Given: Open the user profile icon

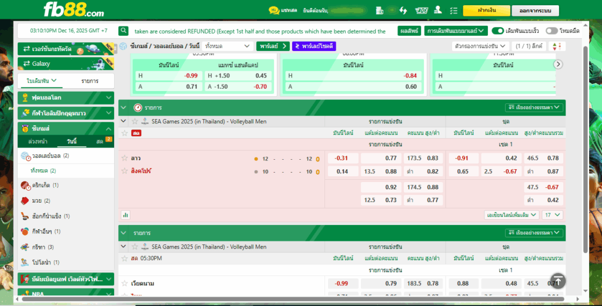Looking at the screenshot, I should tap(437, 11).
